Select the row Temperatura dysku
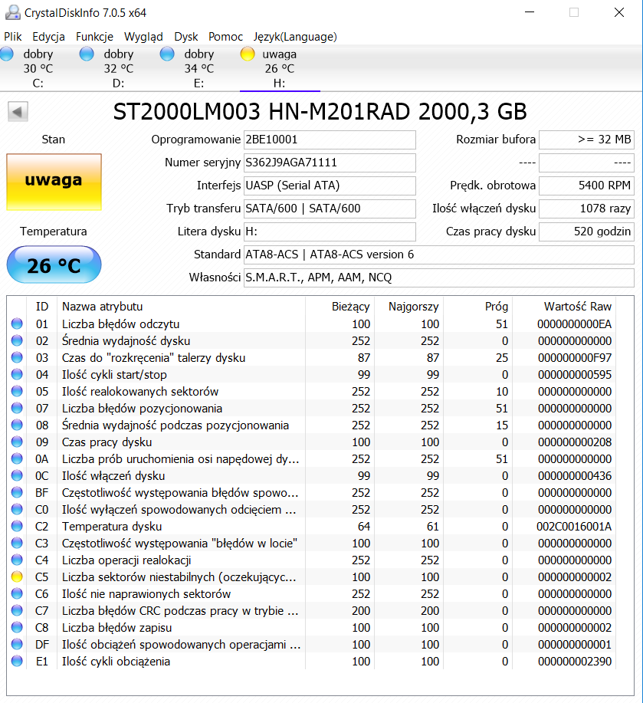Image resolution: width=643 pixels, height=703 pixels. click(x=311, y=527)
